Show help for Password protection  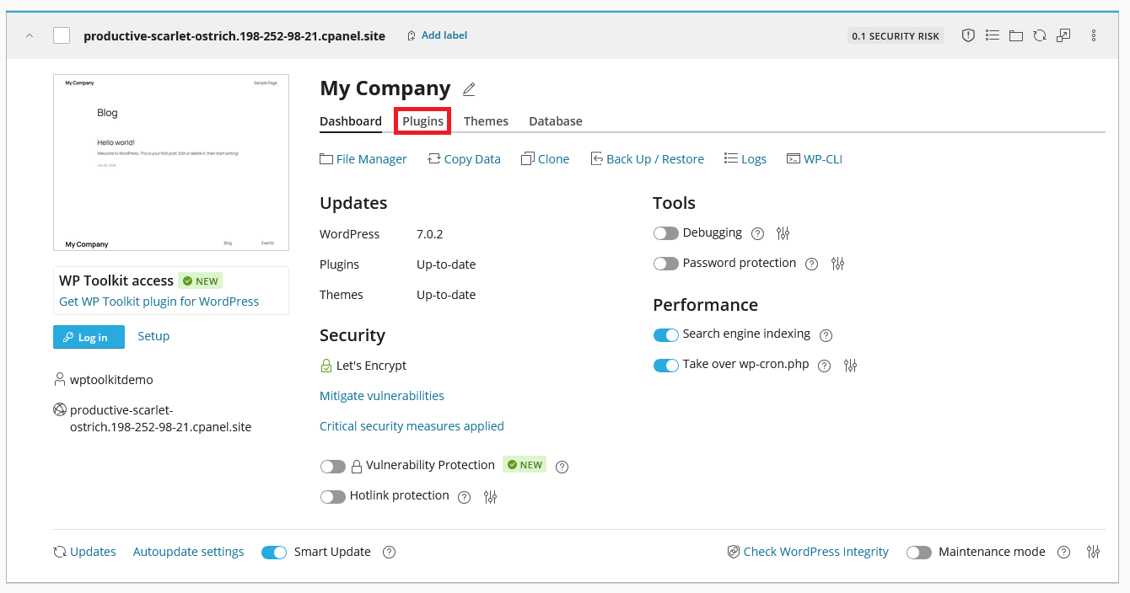(811, 264)
